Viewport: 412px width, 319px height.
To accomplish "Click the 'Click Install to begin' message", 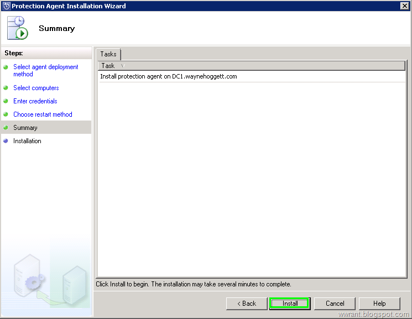I will click(x=194, y=284).
